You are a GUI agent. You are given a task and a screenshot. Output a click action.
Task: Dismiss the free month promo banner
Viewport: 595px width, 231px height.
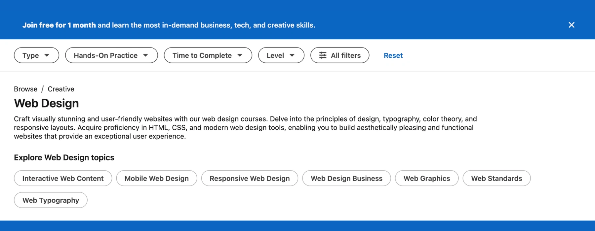[x=571, y=25]
